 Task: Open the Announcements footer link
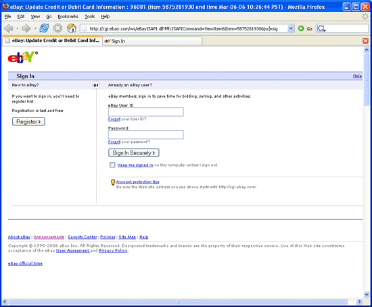pos(49,237)
